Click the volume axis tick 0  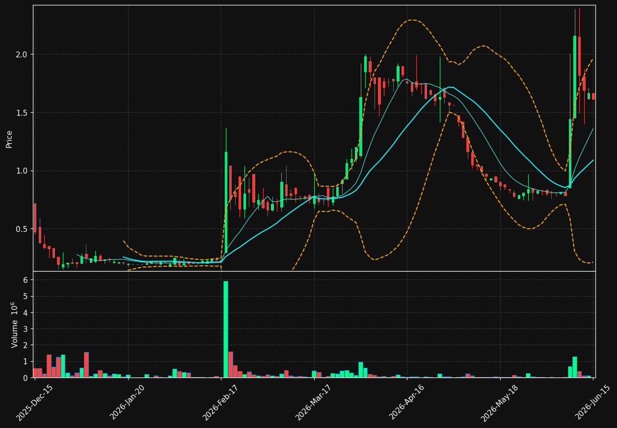(26, 378)
